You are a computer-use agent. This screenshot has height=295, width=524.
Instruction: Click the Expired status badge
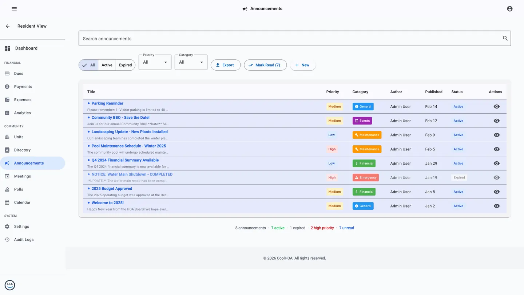click(x=459, y=178)
